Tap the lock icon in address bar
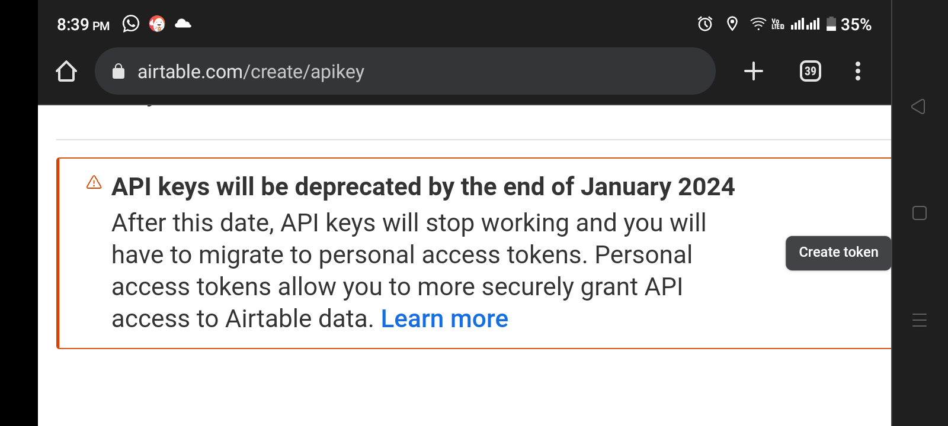The image size is (948, 426). click(118, 72)
